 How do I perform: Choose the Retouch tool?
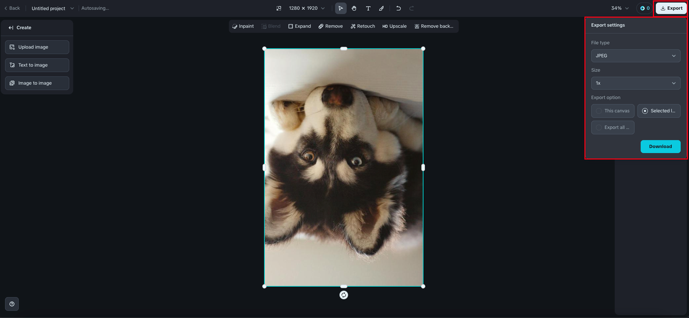pyautogui.click(x=363, y=26)
